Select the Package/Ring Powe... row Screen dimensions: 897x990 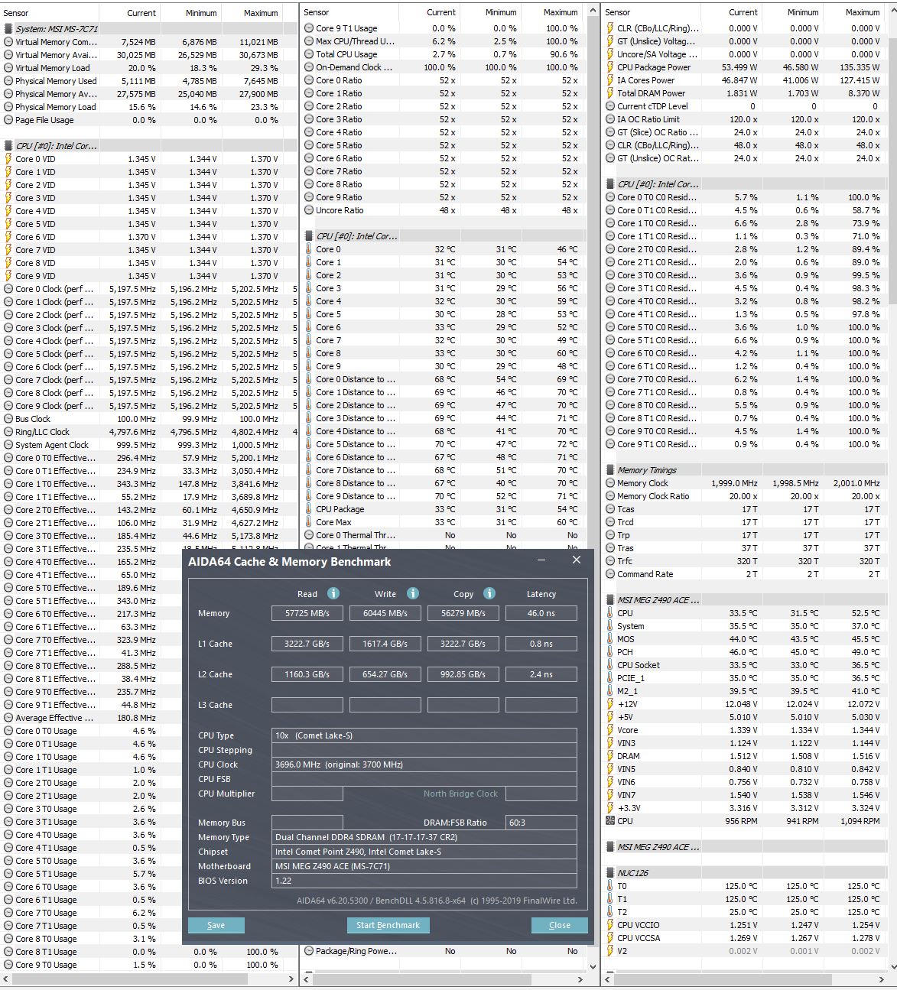point(442,951)
